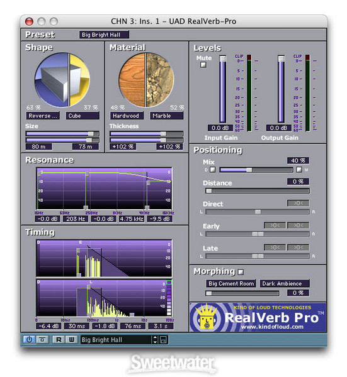This screenshot has height=377, width=347.
Task: Enable the Morphing checkbox
Action: pyautogui.click(x=241, y=272)
